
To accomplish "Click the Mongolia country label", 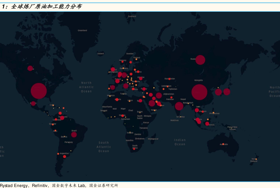I will click(x=198, y=80).
